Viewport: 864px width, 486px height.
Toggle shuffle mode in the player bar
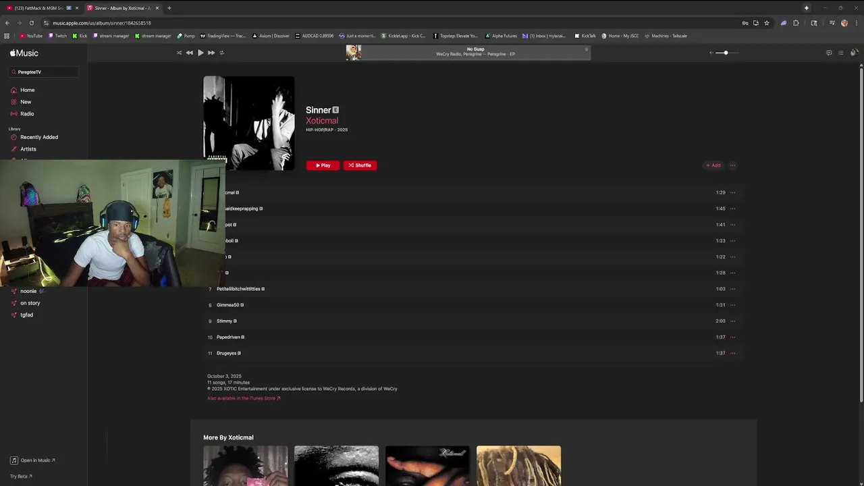click(x=179, y=53)
